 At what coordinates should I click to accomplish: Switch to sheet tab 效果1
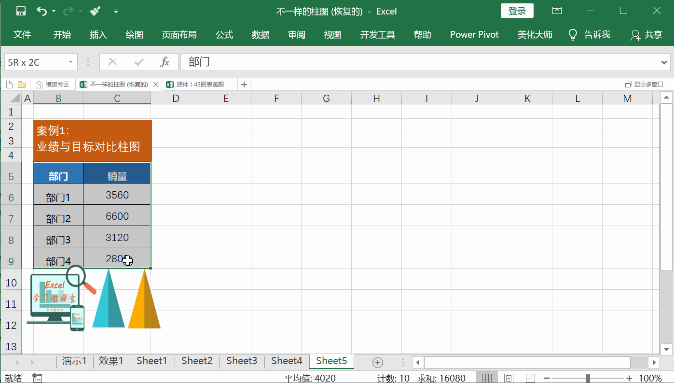[111, 361]
